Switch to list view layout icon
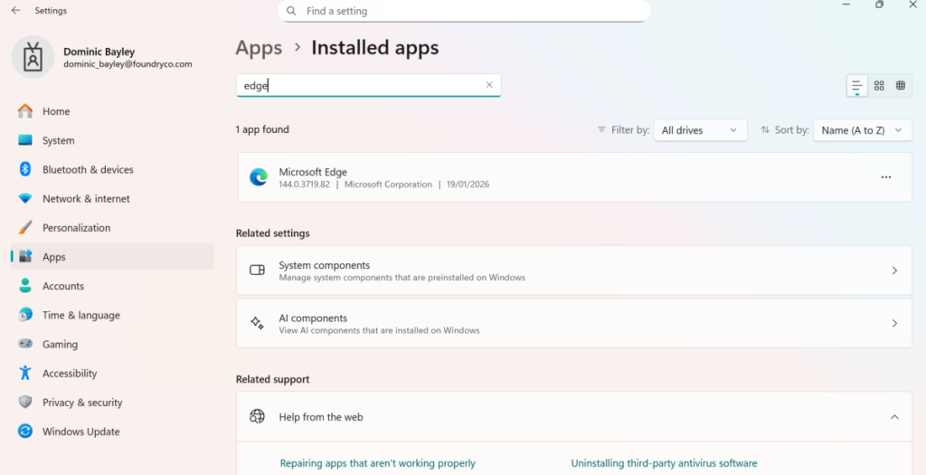The height and width of the screenshot is (475, 926). [x=856, y=86]
